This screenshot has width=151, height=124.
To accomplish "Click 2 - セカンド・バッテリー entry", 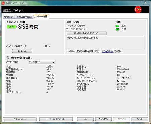I will 77,29.
